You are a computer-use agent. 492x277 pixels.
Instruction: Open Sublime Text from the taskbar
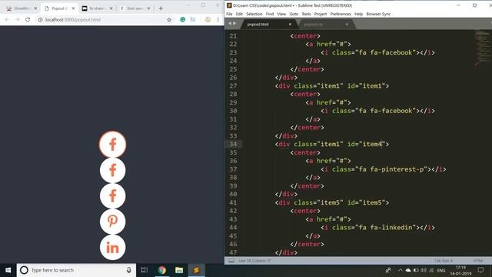tap(197, 270)
